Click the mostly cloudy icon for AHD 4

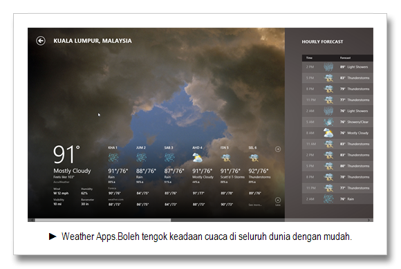point(198,158)
